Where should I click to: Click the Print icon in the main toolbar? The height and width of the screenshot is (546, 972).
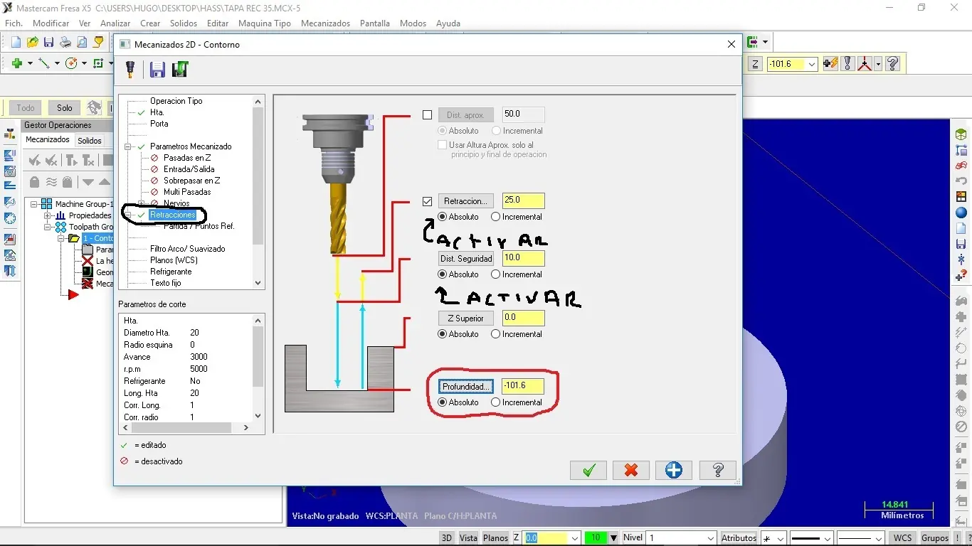65,43
